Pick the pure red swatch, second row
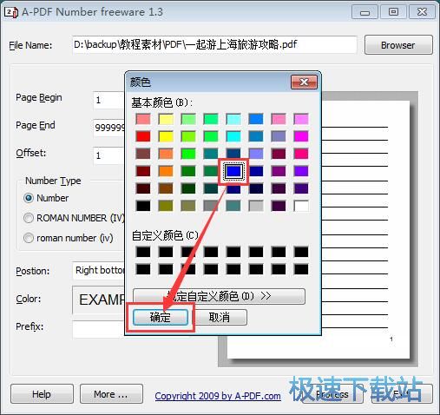 (143, 136)
